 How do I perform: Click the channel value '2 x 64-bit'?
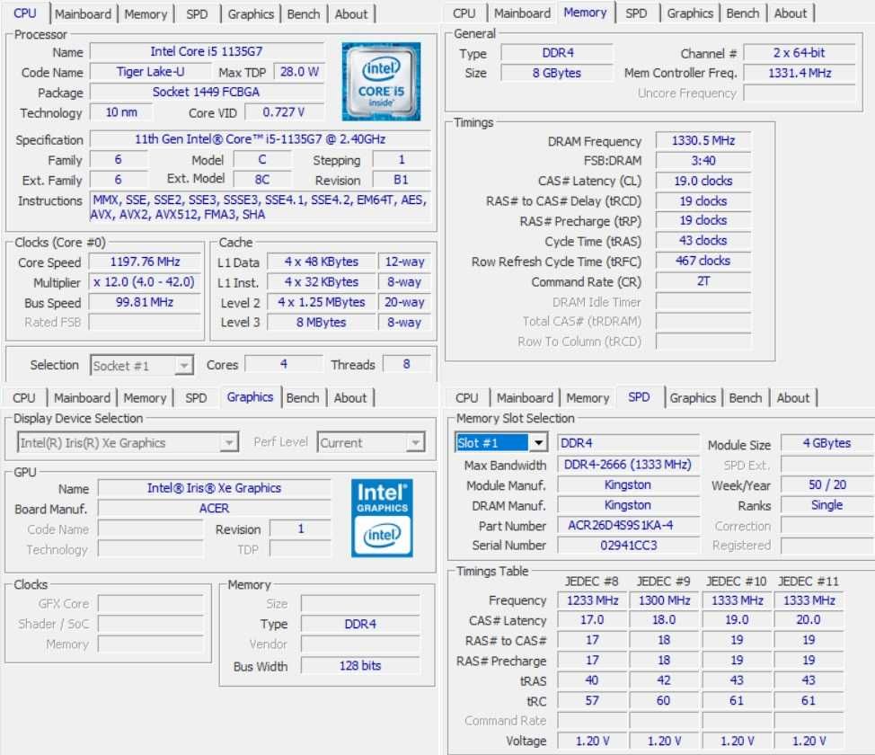(x=800, y=53)
